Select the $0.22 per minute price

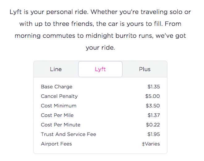pos(153,125)
